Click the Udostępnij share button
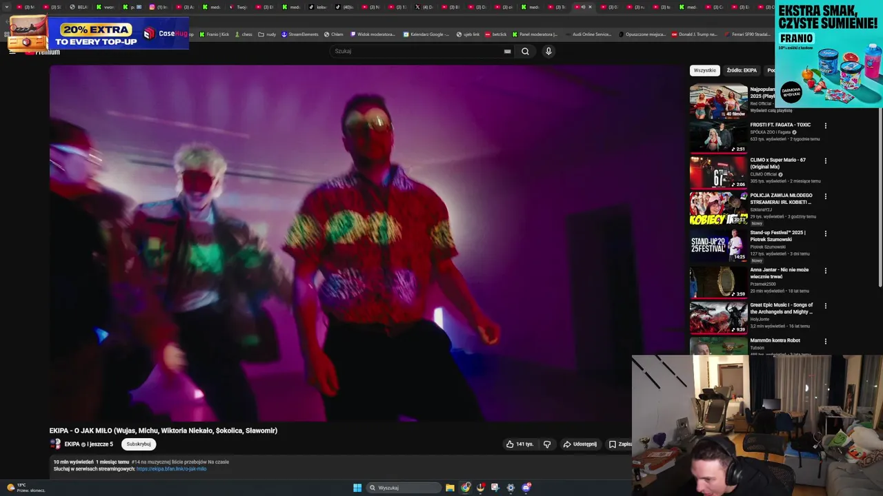 pos(579,444)
